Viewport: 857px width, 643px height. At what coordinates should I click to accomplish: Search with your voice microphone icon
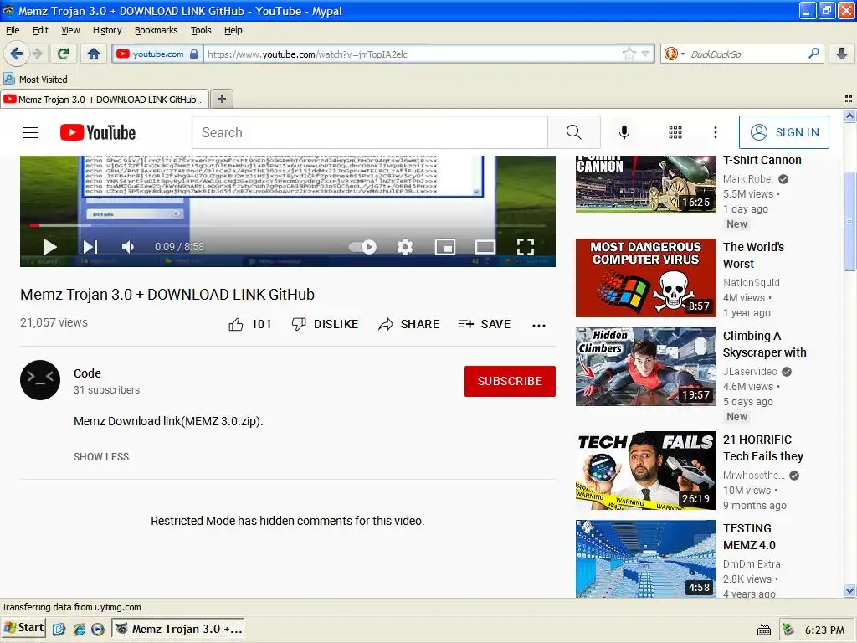tap(624, 132)
